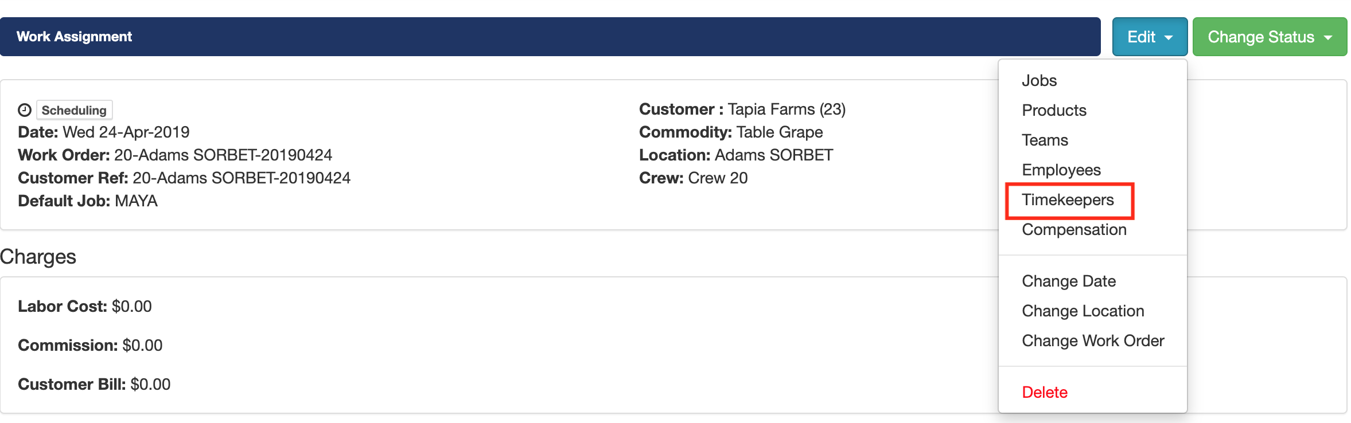Screen dimensions: 1351x423
Task: Click the Change Status caret arrow
Action: tap(1328, 38)
